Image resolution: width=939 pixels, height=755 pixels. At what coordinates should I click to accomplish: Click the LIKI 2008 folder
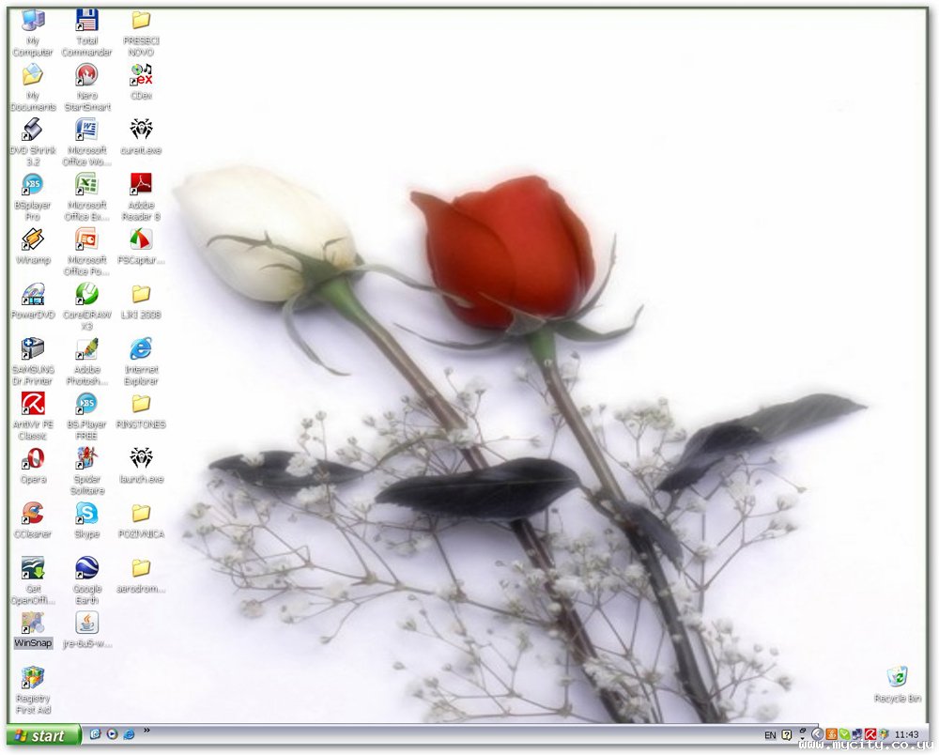142,301
